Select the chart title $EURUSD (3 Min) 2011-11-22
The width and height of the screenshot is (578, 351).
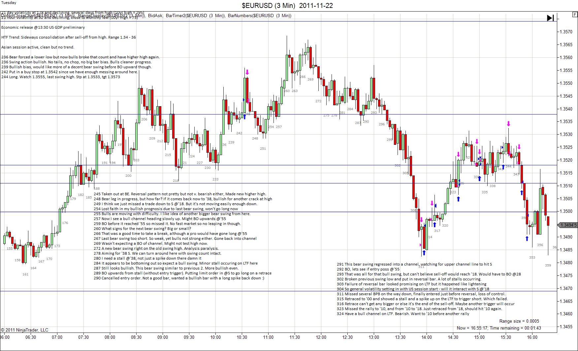click(x=287, y=6)
